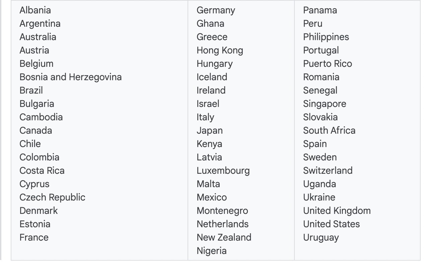The width and height of the screenshot is (424, 264).
Task: Click Hong Kong in the list
Action: [220, 50]
